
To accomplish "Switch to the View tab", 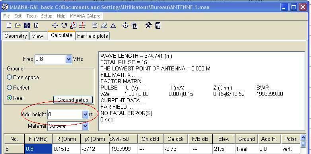I will 39,36.
